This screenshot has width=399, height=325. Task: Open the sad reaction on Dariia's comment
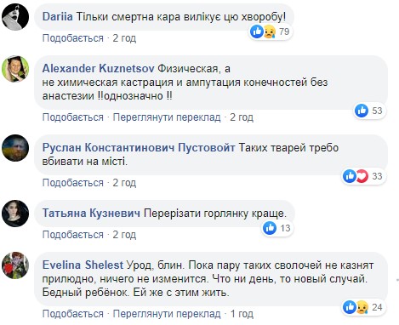coord(269,31)
